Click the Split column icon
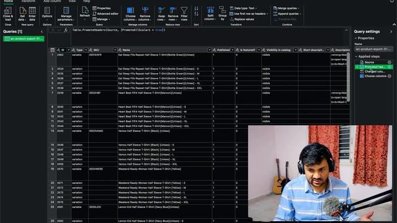 click(x=210, y=10)
